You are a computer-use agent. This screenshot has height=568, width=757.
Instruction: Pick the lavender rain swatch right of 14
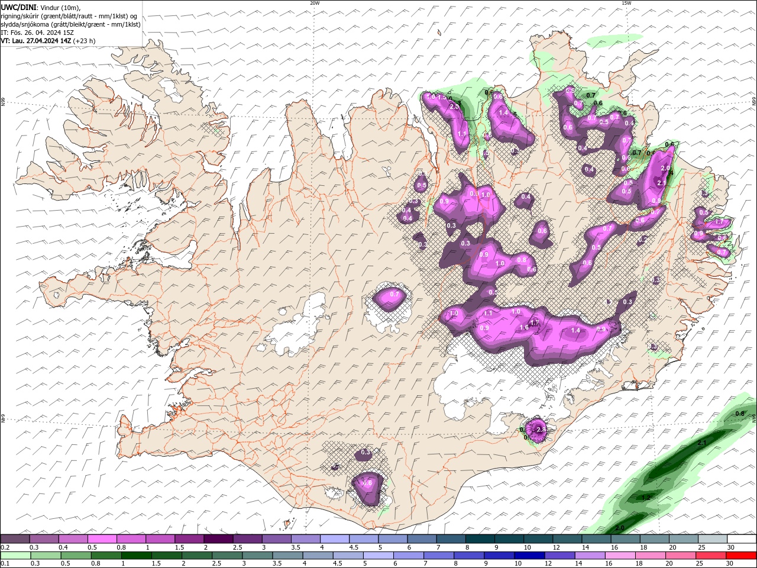click(590, 556)
